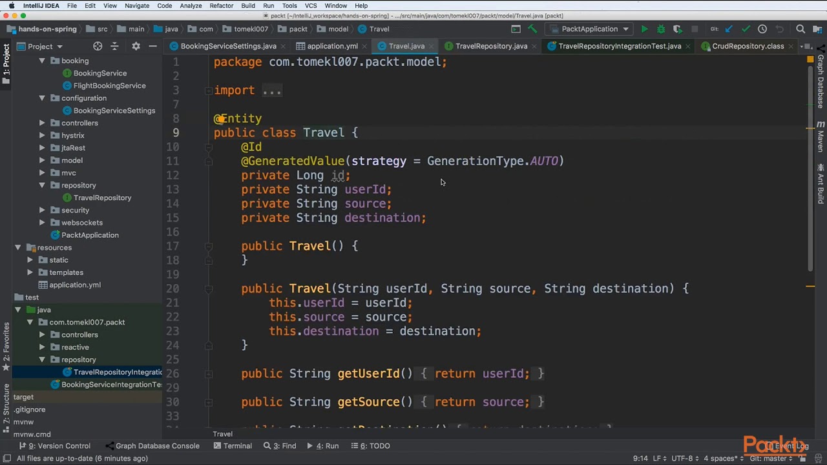This screenshot has width=827, height=465.
Task: Open the Maven side tool window
Action: 821,137
